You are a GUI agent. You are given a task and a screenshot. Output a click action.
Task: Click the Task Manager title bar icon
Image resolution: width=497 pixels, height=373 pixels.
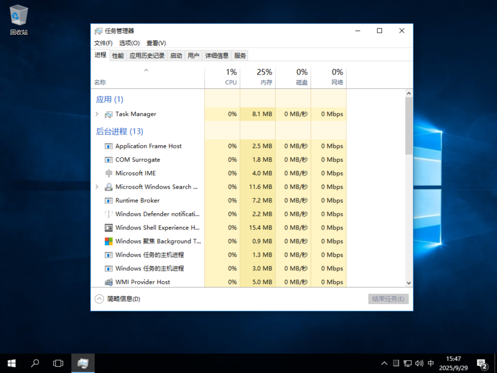click(x=98, y=31)
